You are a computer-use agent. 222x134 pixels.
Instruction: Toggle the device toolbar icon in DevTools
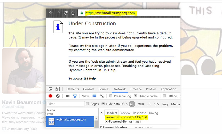58,89
